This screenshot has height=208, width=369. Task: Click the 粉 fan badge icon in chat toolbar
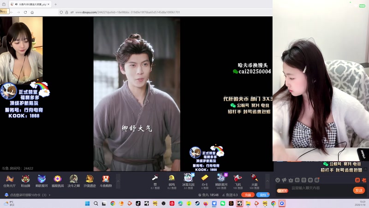(x=297, y=180)
